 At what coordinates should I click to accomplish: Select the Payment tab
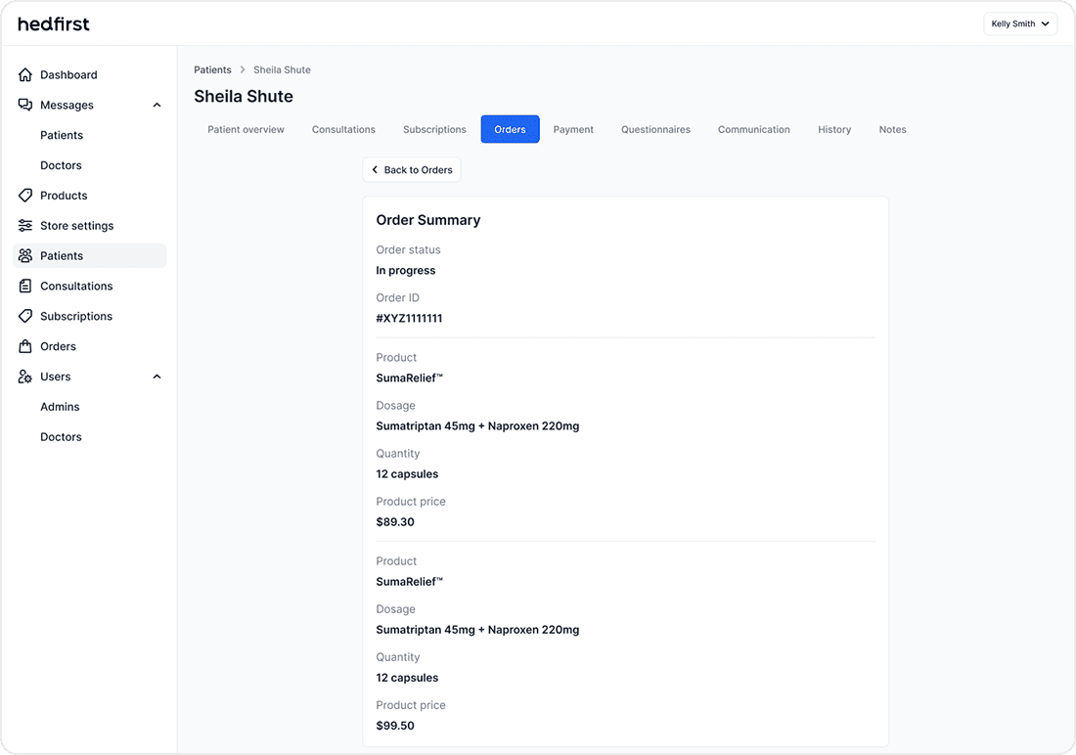point(573,129)
